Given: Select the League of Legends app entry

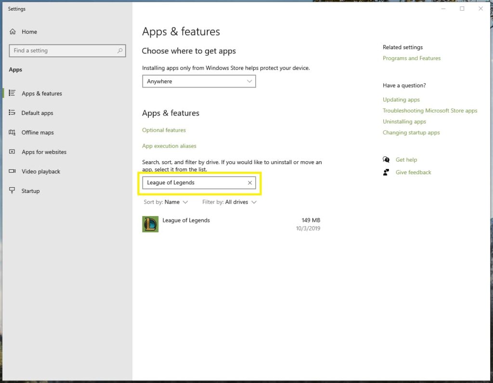Looking at the screenshot, I should tap(231, 224).
